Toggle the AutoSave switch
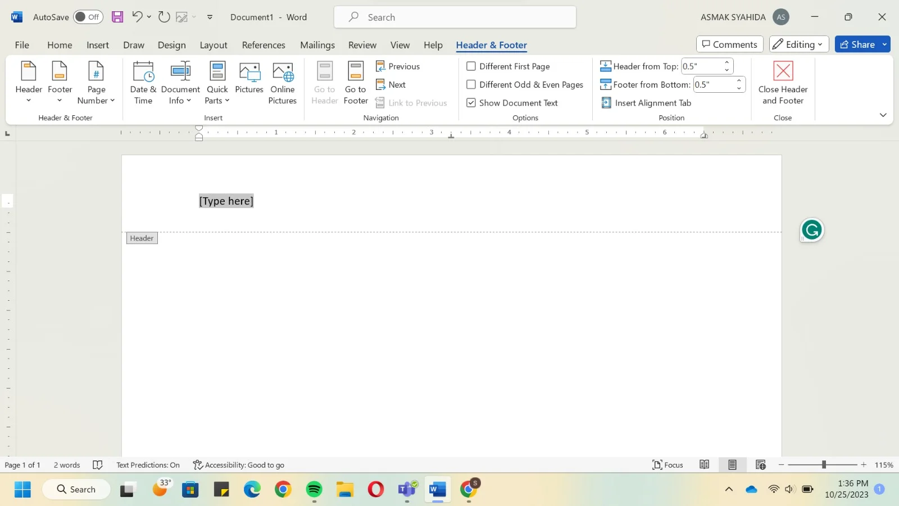This screenshot has height=506, width=899. click(88, 17)
